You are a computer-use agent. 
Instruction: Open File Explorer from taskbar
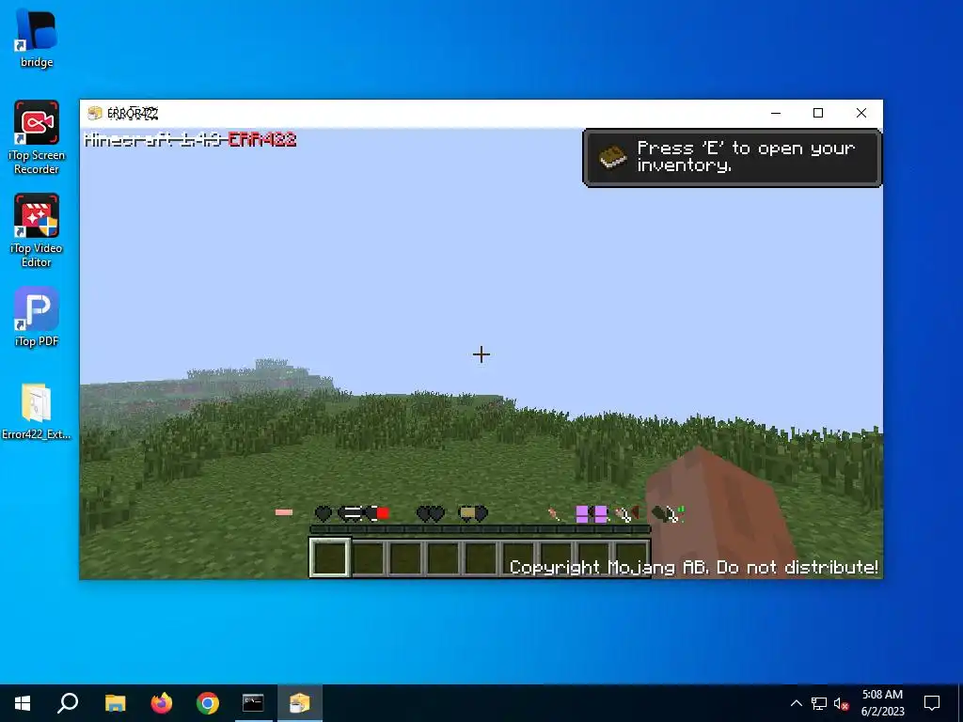point(115,703)
